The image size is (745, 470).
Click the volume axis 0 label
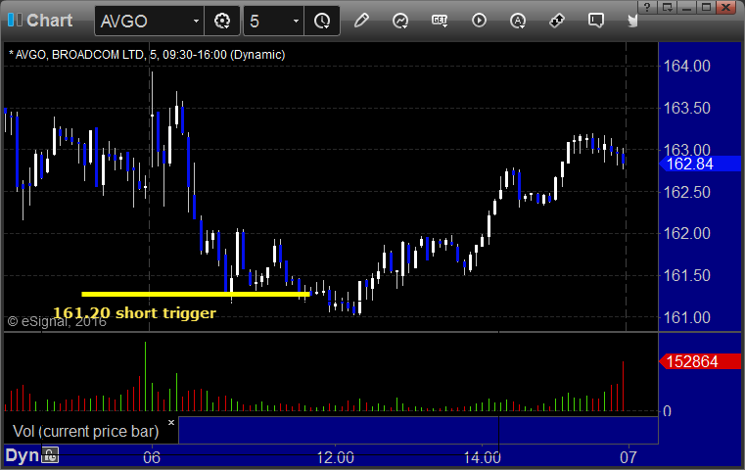click(x=667, y=411)
